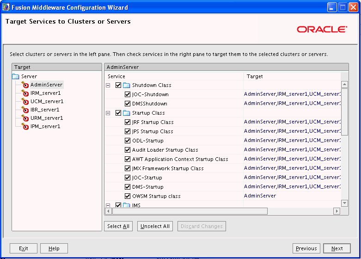Click the IBR_server1 server icon

25,110
